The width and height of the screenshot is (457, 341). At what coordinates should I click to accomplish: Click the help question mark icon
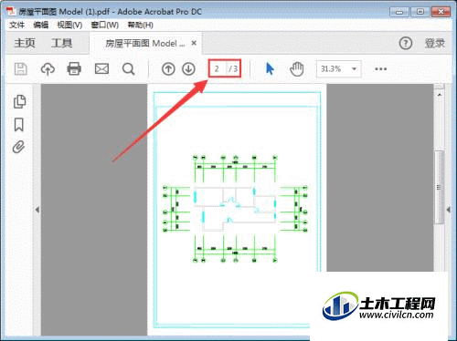(406, 43)
